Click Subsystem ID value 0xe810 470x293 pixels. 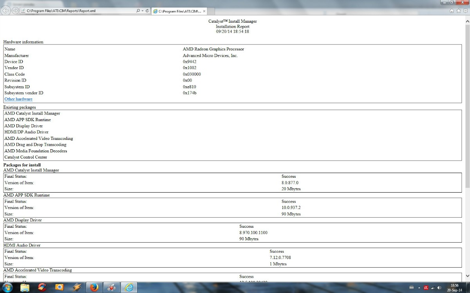(190, 87)
